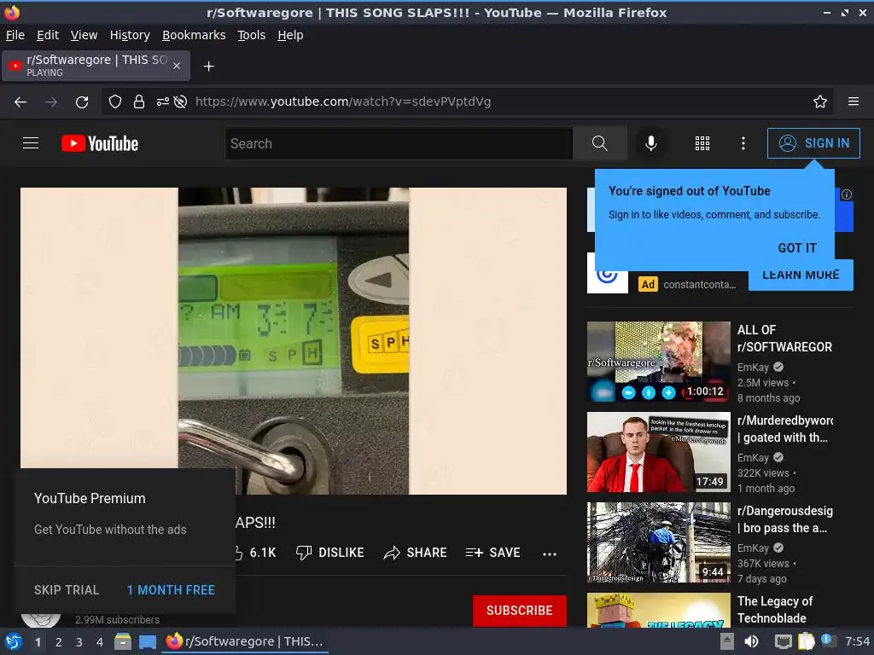874x655 pixels.
Task: Open the site permissions icon
Action: coord(163,102)
